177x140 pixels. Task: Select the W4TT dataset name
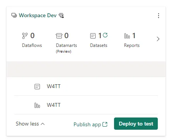coord(54,87)
